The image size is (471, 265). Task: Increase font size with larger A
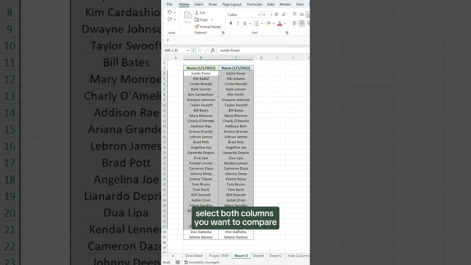click(x=276, y=15)
